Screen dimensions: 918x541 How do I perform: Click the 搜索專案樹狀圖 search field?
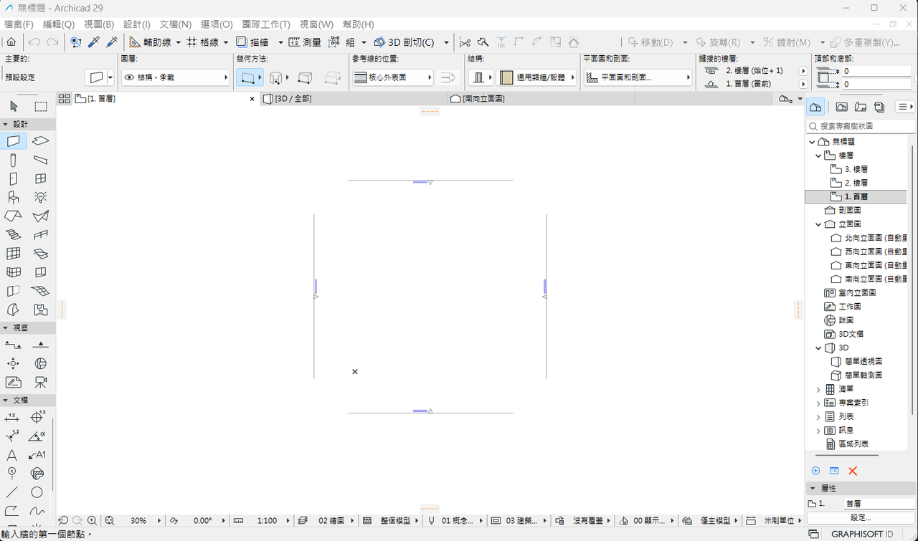point(860,126)
